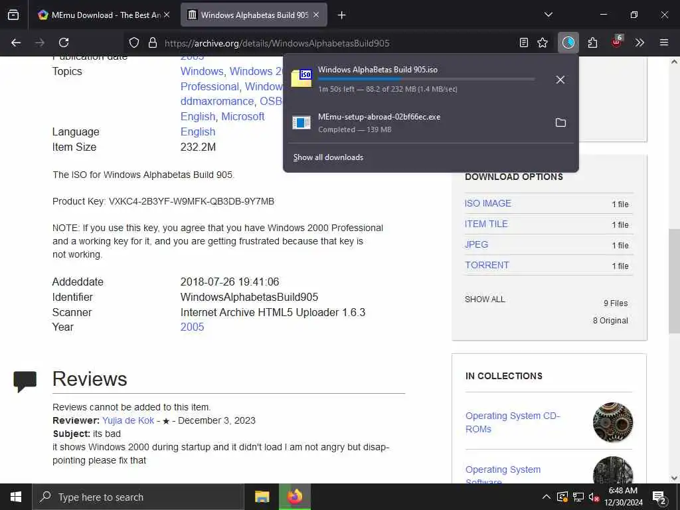680x510 pixels.
Task: Click SHOW ALL download files
Action: 485,299
